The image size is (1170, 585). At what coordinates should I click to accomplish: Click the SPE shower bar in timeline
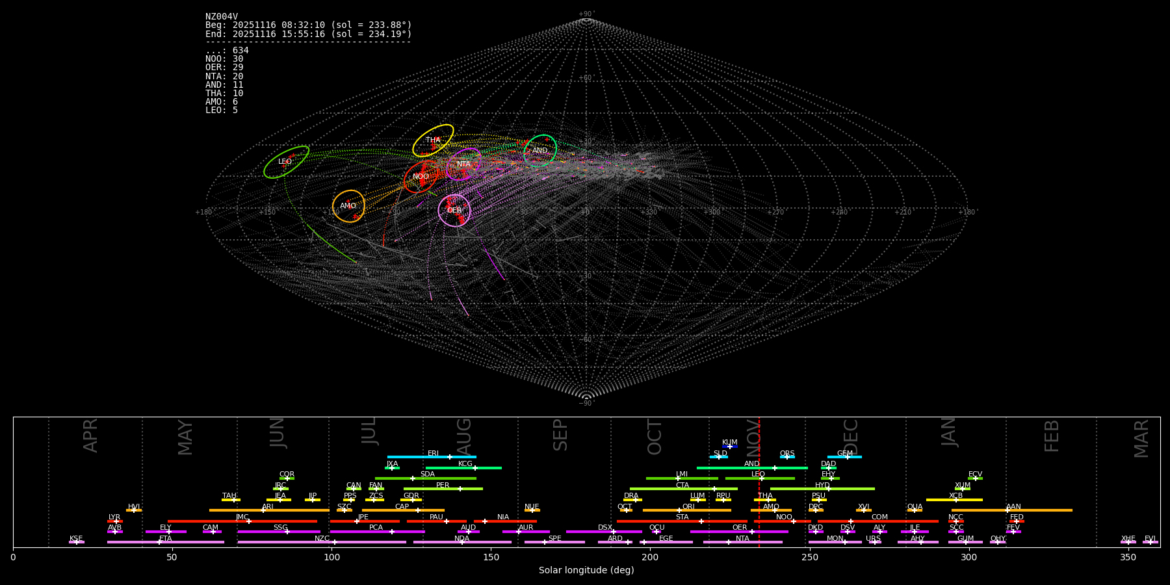[x=554, y=542]
